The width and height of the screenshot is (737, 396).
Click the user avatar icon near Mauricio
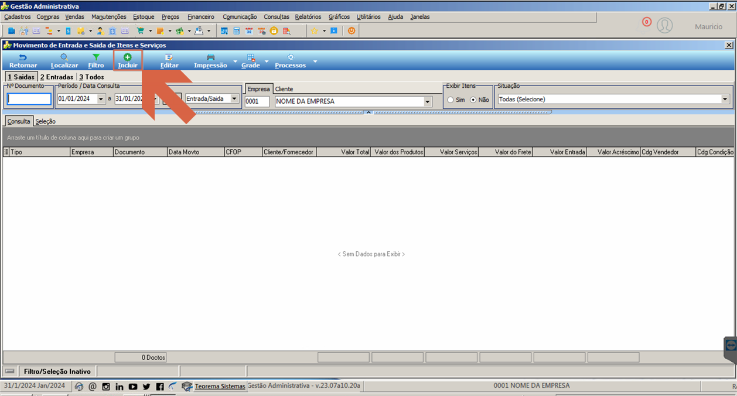pyautogui.click(x=664, y=25)
